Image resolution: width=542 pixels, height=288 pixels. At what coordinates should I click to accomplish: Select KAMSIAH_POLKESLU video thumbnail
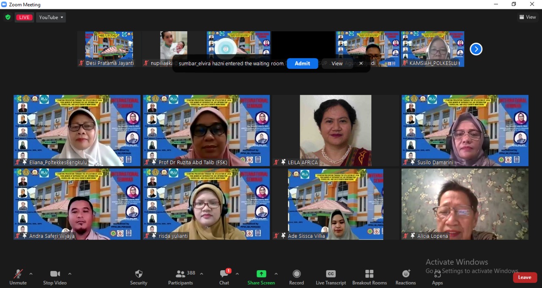[432, 49]
